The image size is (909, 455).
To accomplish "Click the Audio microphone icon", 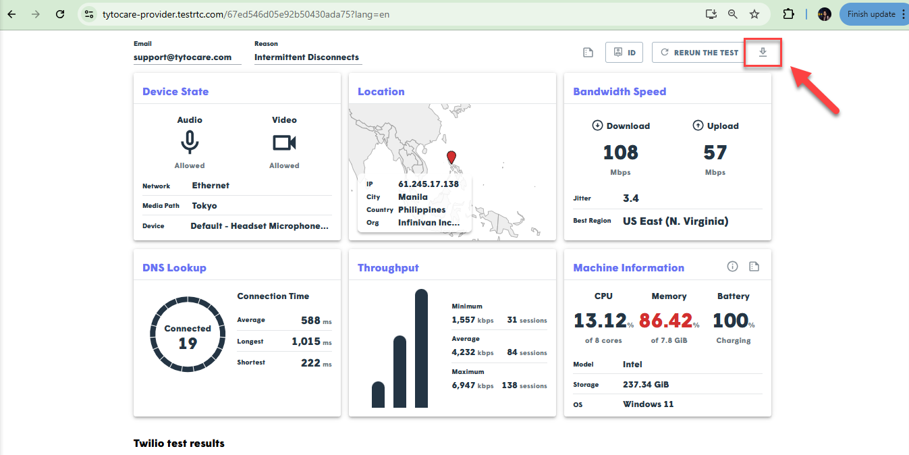I will click(x=190, y=142).
